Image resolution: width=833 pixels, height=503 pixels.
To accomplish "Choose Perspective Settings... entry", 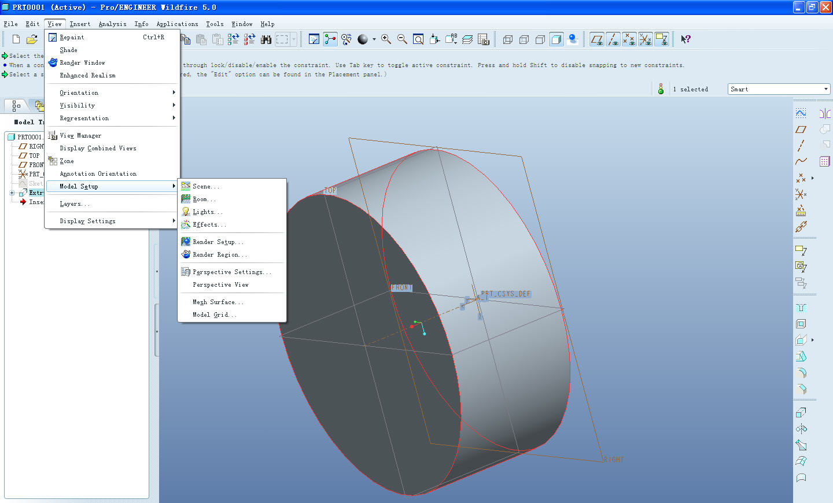I will [x=232, y=272].
